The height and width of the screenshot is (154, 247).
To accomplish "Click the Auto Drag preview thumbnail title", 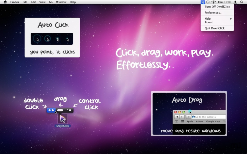I will pyautogui.click(x=187, y=100).
